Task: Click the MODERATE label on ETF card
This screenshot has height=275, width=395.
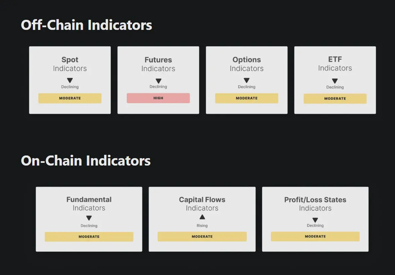Action: pyautogui.click(x=335, y=98)
